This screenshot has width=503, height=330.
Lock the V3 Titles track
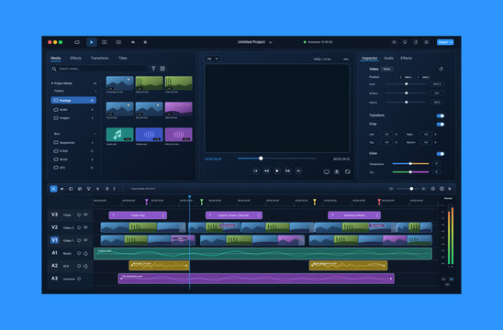coord(79,214)
